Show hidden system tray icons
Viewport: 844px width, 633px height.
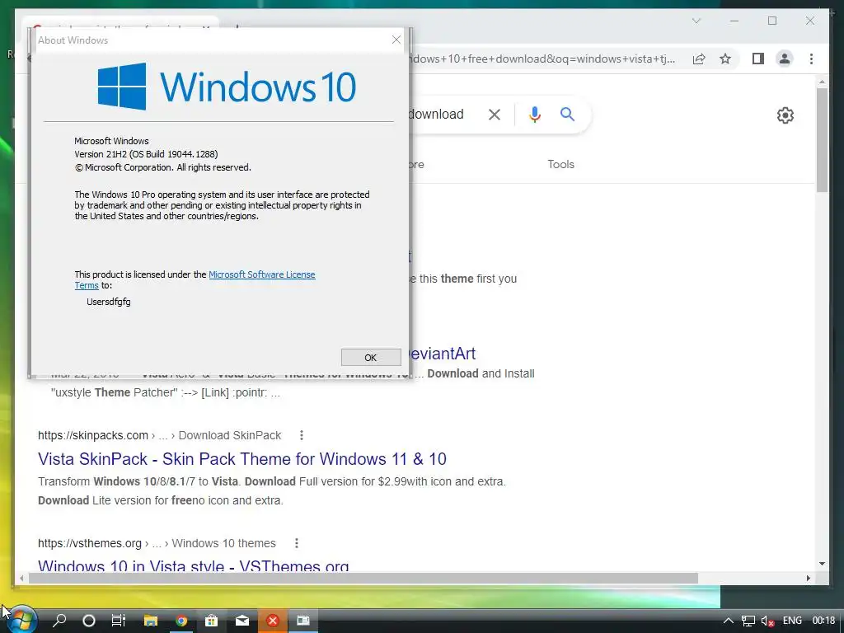pyautogui.click(x=728, y=621)
